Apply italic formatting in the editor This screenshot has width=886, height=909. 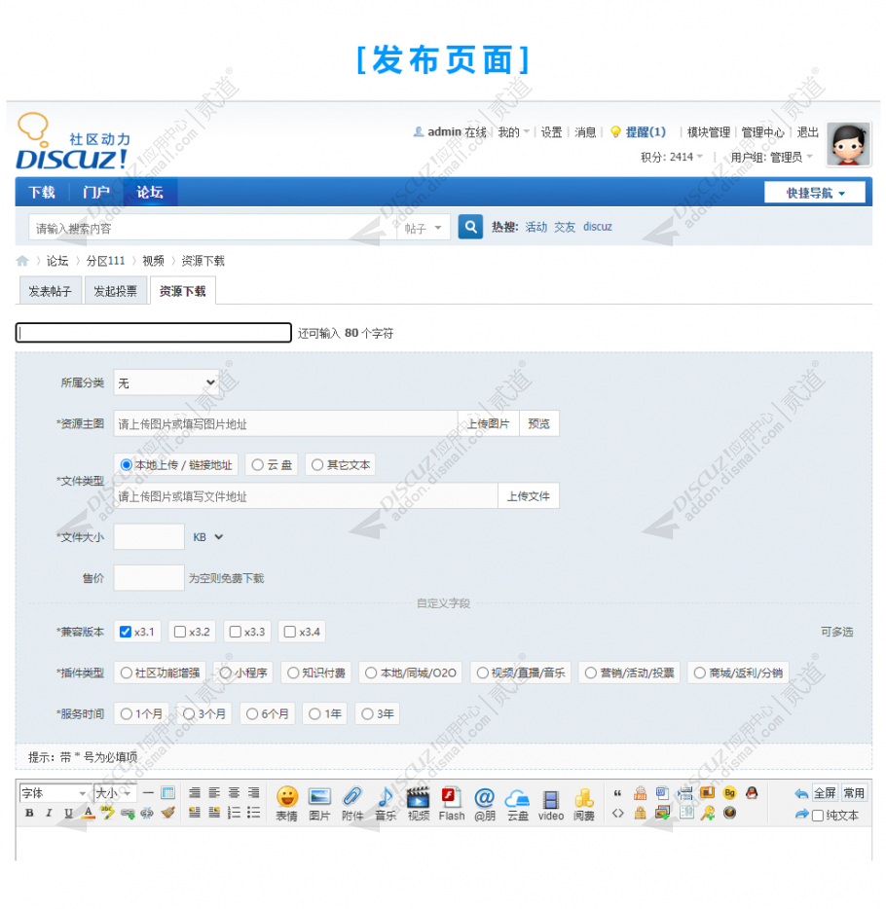pos(49,813)
